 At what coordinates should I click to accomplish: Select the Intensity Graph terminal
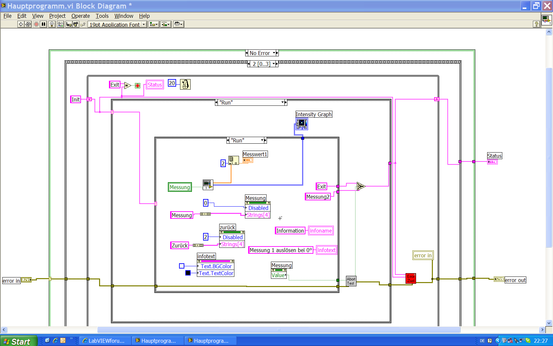302,124
